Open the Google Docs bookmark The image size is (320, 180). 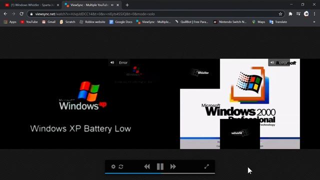(x=121, y=22)
